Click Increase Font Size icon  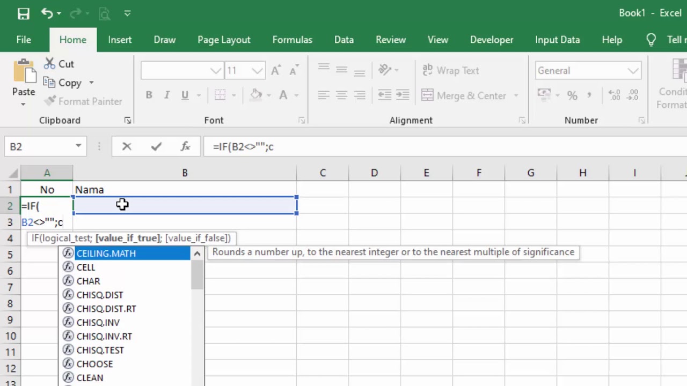[276, 71]
